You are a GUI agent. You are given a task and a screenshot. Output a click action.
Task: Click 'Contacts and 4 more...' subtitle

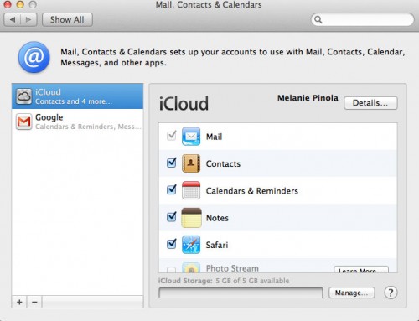tap(74, 101)
